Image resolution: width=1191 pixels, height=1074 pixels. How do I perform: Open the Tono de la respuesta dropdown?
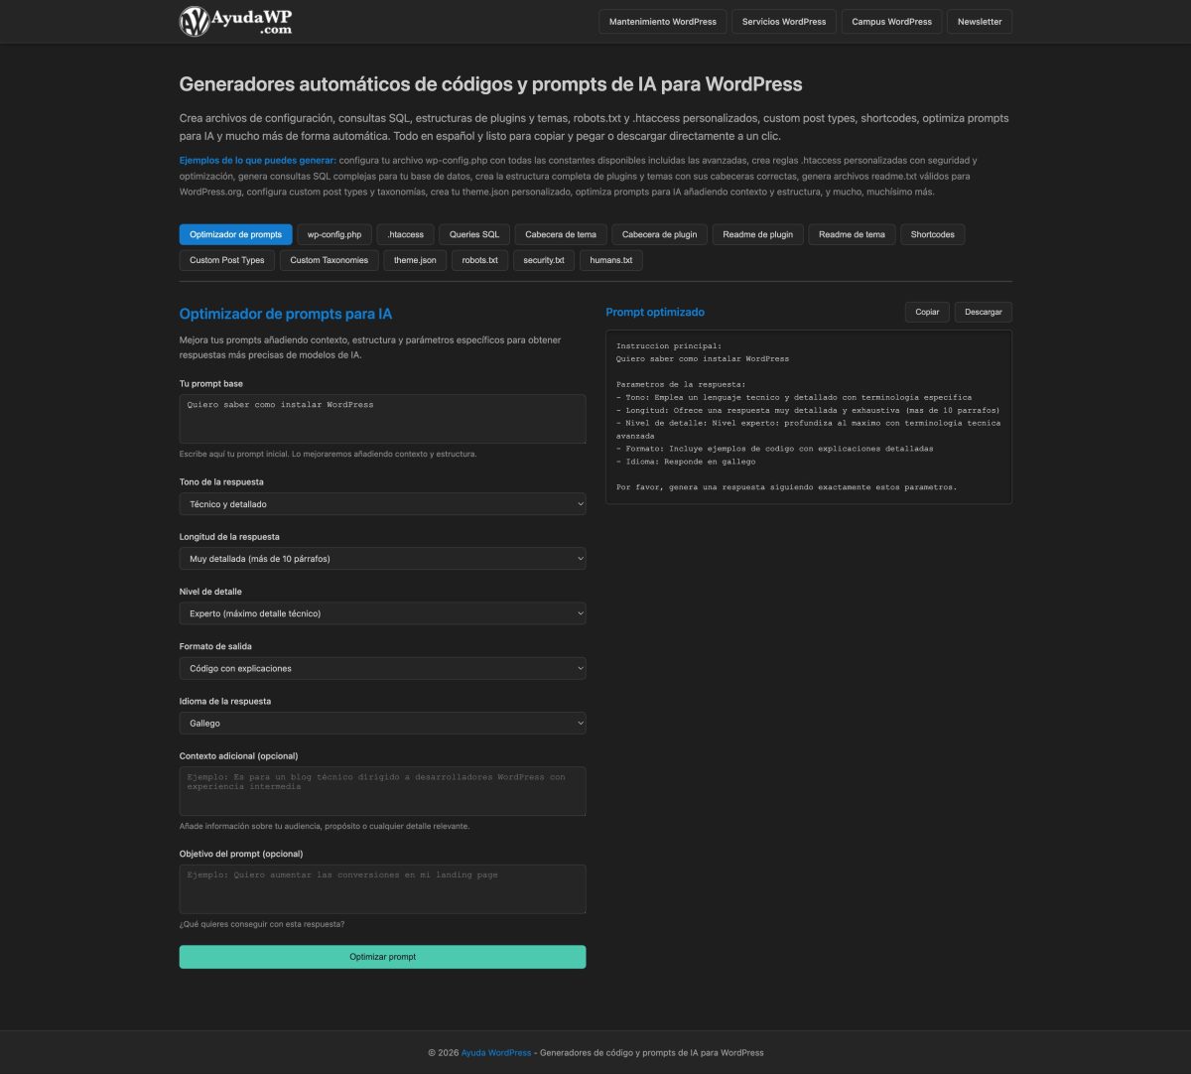(x=382, y=503)
